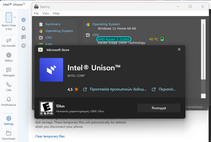211x142 pixels.
Task: Open Downloads in Intel Unison sidebar
Action: (9, 135)
